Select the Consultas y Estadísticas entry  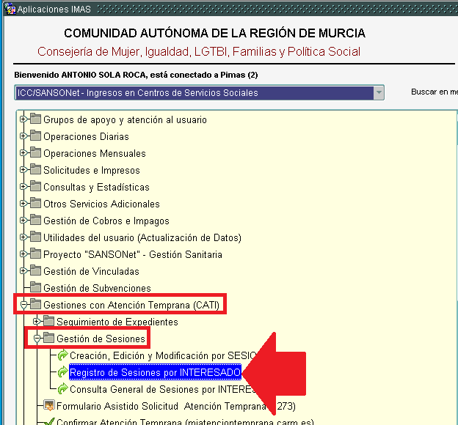coord(96,187)
